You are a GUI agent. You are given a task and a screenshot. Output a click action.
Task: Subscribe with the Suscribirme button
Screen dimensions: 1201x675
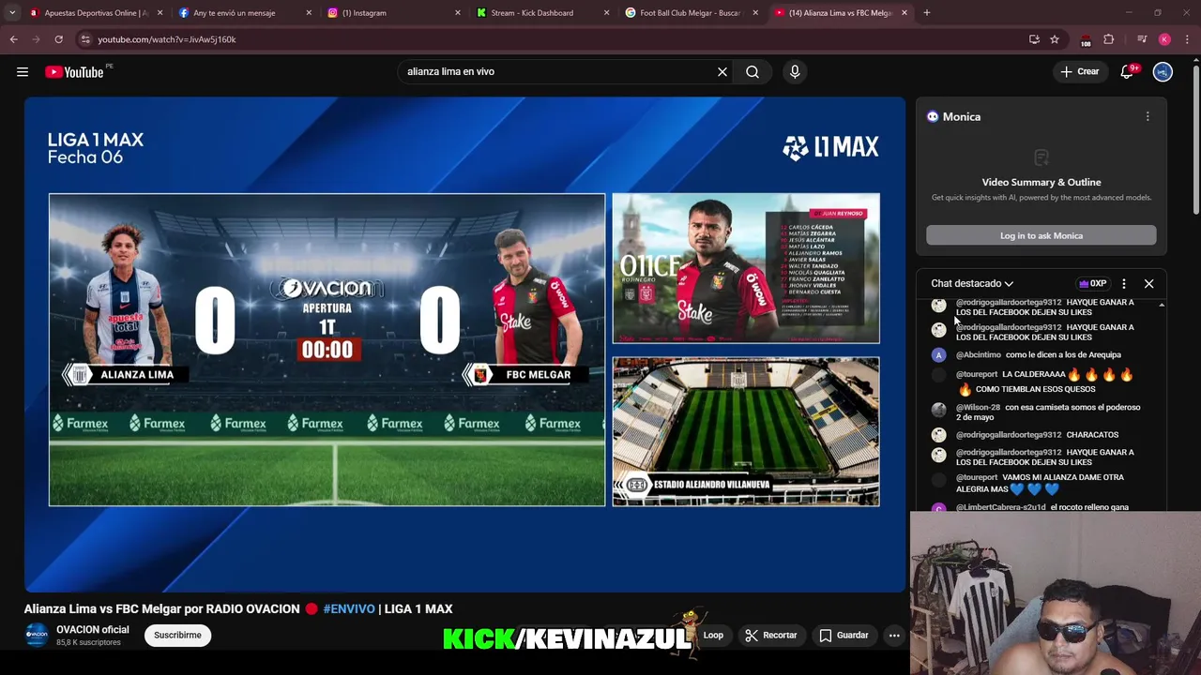pos(177,635)
